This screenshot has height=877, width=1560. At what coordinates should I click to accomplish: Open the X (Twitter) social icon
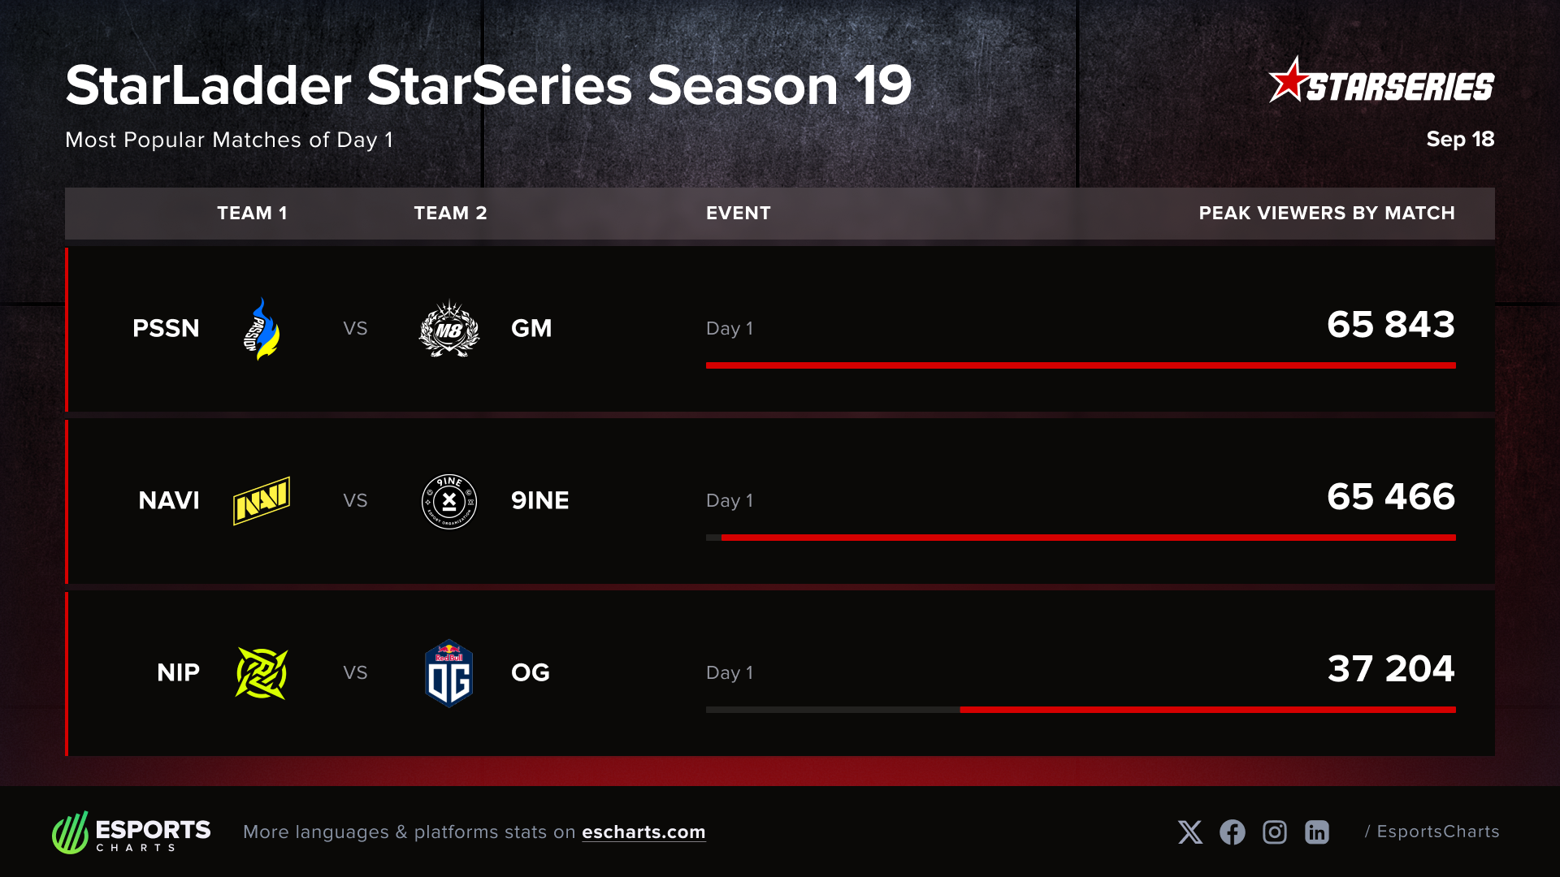1190,832
